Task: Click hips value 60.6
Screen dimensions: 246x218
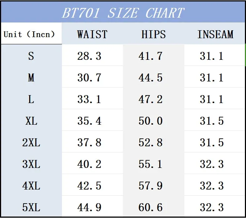Action: pyautogui.click(x=151, y=207)
